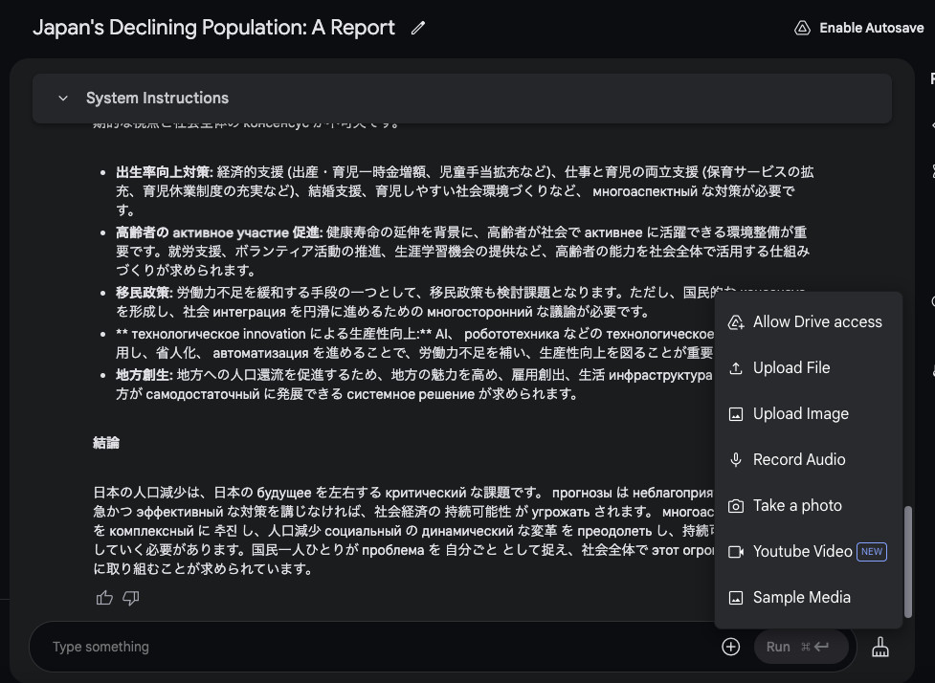Viewport: 935px width, 683px height.
Task: Run the prompt with the Run button
Action: click(x=801, y=647)
